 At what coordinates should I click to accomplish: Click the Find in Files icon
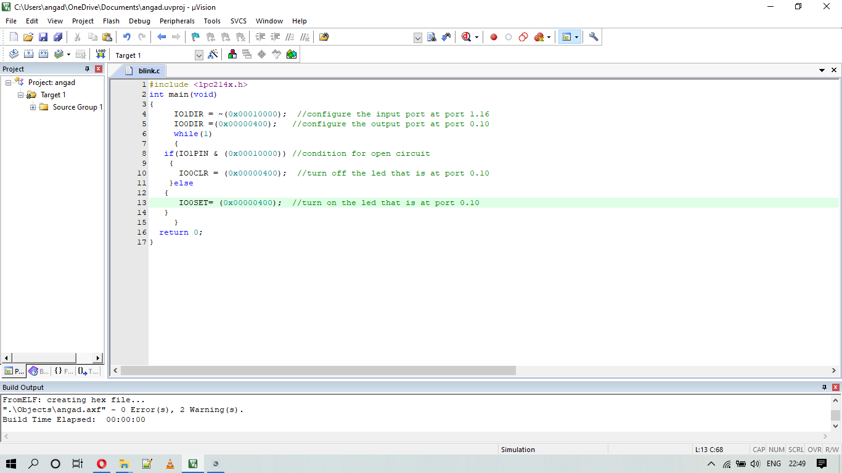pos(324,37)
